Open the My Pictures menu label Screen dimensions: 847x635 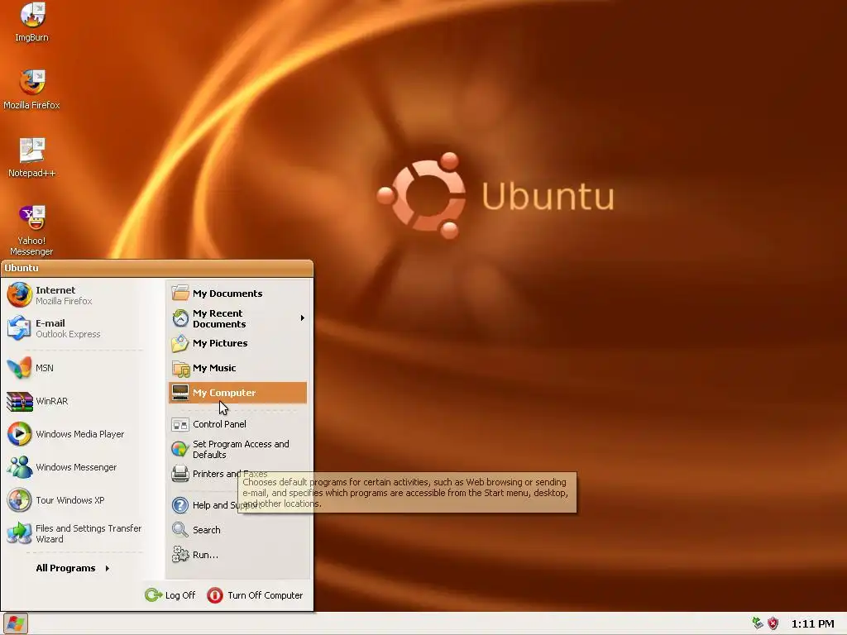pyautogui.click(x=220, y=343)
